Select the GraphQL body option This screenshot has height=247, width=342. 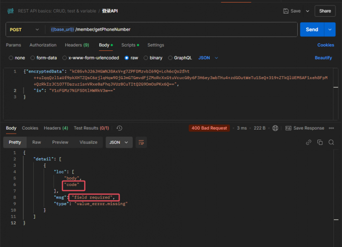point(170,58)
